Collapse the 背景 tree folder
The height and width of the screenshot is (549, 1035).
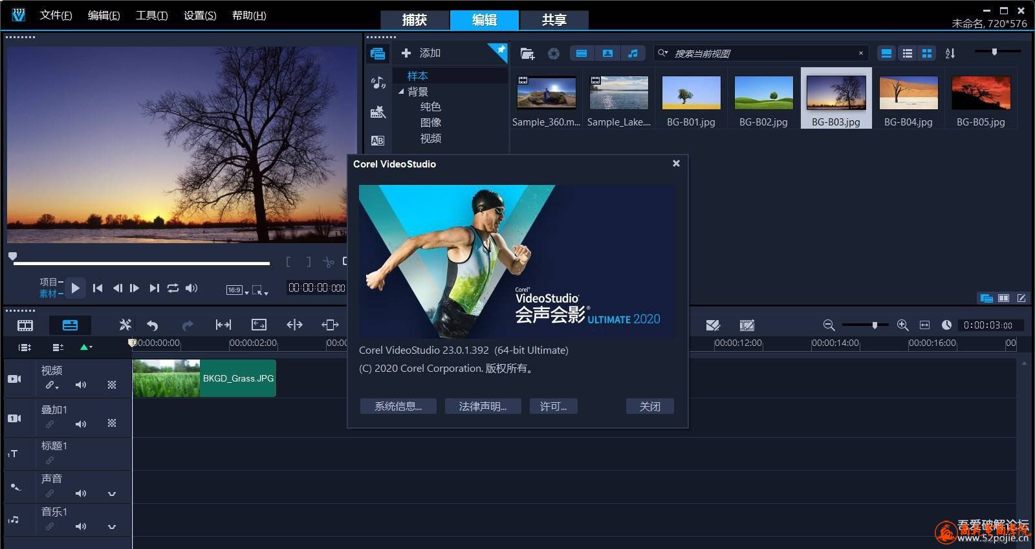point(401,91)
